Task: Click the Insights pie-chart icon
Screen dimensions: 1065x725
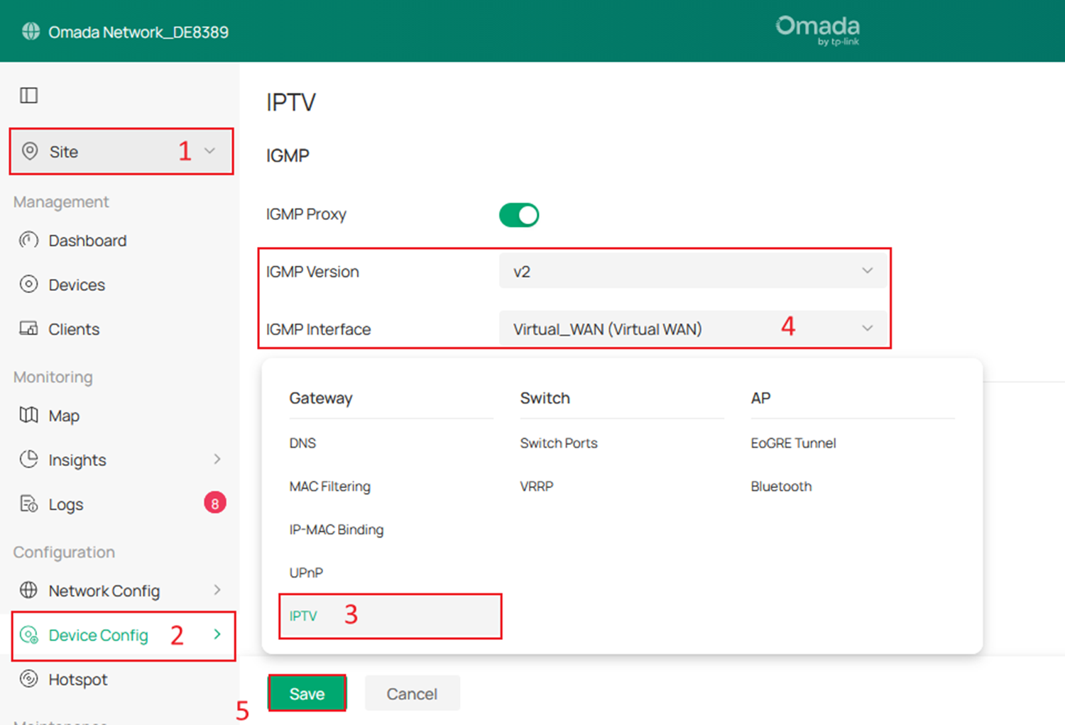Action: click(28, 460)
